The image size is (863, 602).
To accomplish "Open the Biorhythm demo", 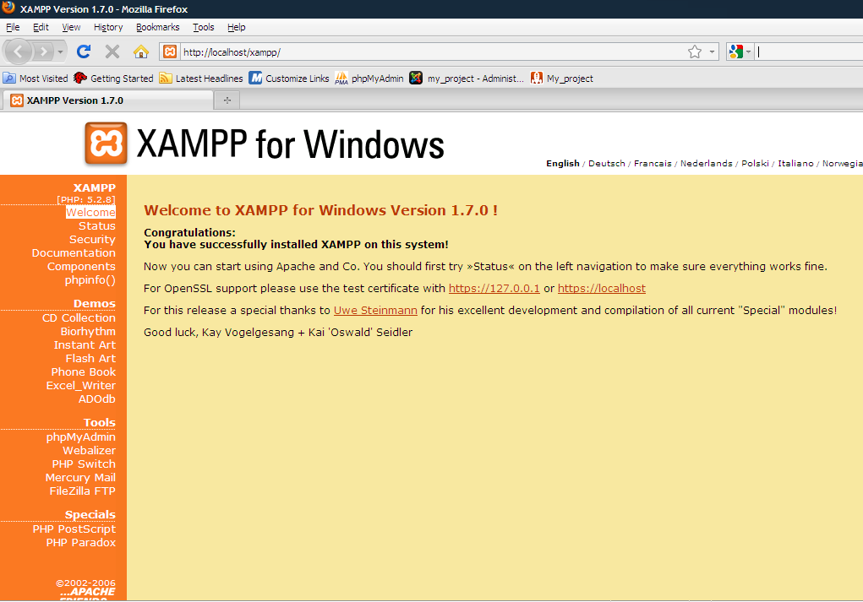I will (x=88, y=332).
